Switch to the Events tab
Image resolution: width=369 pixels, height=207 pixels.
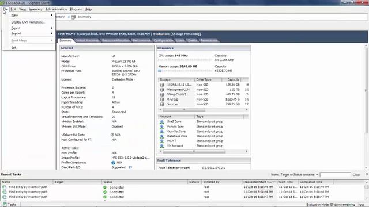pos(193,40)
